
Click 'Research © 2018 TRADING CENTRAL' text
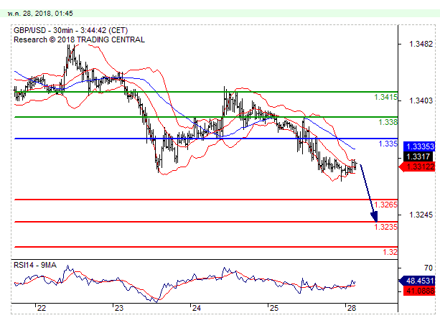tap(79, 39)
